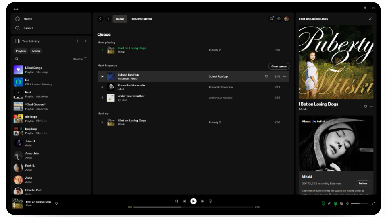Switch to Recently played tab
This screenshot has height=217, width=387.
pos(141,19)
